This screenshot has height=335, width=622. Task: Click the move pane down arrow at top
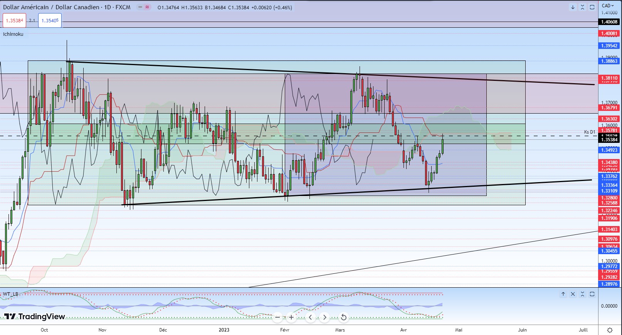click(x=573, y=7)
